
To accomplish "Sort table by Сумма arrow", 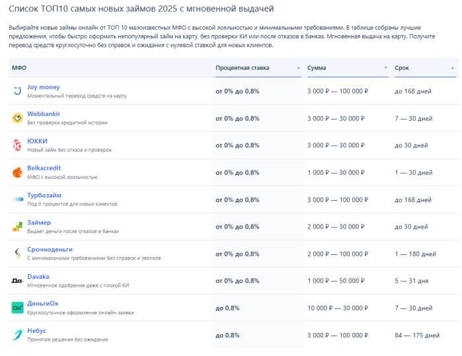I will (386, 68).
